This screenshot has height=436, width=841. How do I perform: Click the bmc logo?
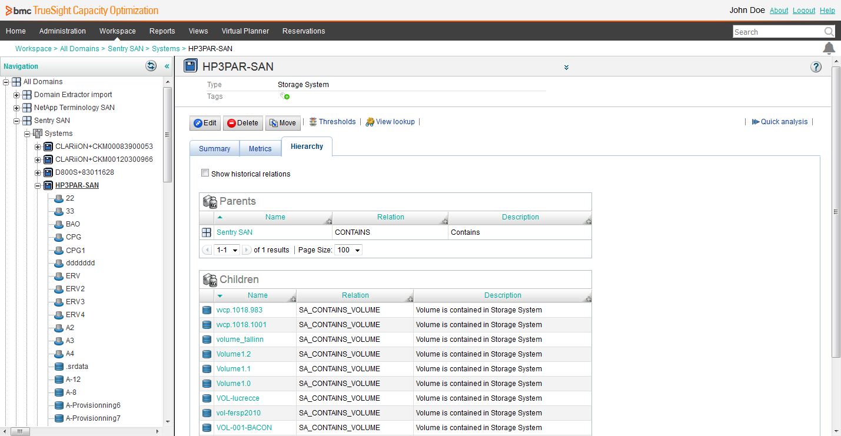[19, 11]
